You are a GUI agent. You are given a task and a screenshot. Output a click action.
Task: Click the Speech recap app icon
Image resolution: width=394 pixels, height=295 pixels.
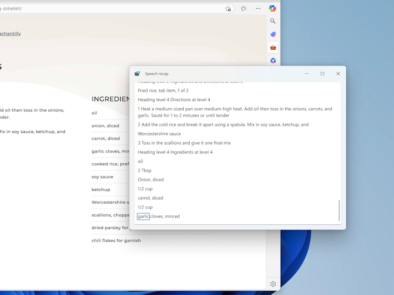click(x=137, y=73)
